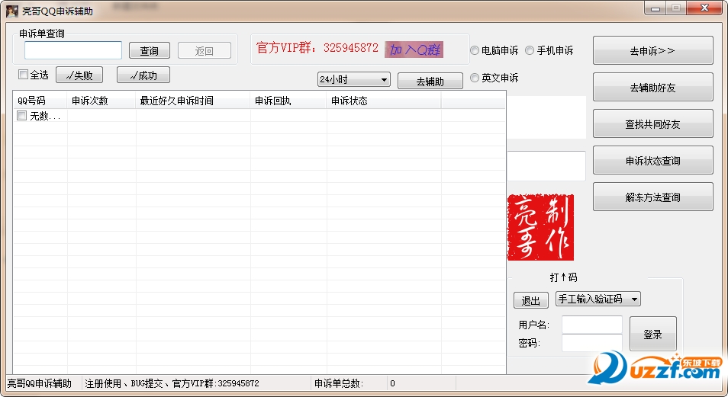Click the √成功 button
Image resolution: width=728 pixels, height=397 pixels.
[x=143, y=75]
